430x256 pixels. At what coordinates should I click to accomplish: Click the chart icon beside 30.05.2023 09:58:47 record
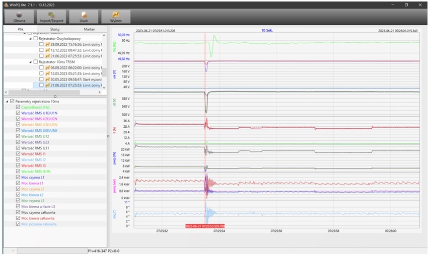tap(48, 79)
